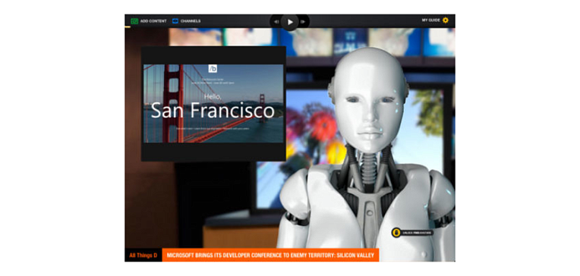This screenshot has width=580, height=276.
Task: Click the My Guide text label
Action: pos(431,20)
